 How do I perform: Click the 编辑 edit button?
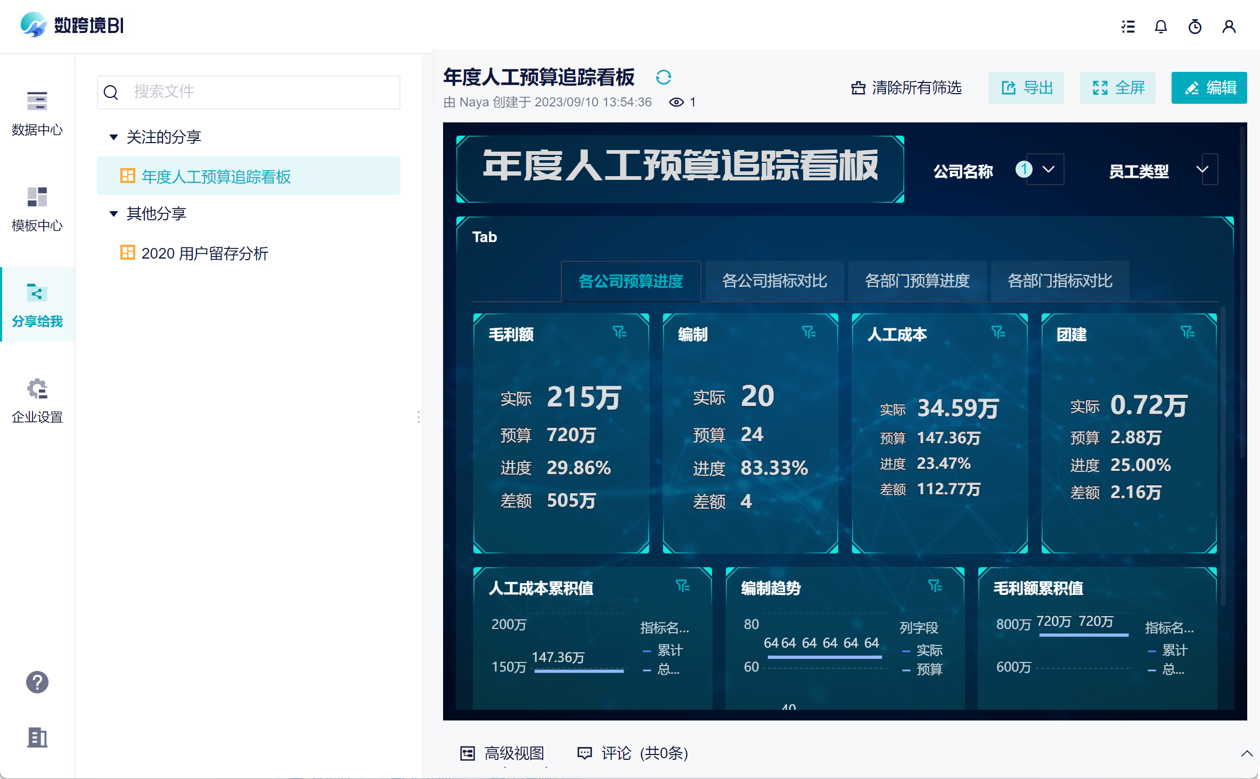tap(1209, 88)
